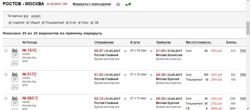Click the ЭР badge for train 151С
This screenshot has height=110, width=250.
click(x=15, y=56)
